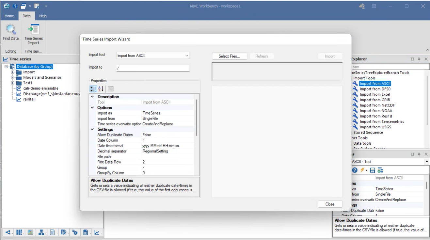Select Import from SingleFile value in wizard
The image size is (430, 240).
click(150, 119)
